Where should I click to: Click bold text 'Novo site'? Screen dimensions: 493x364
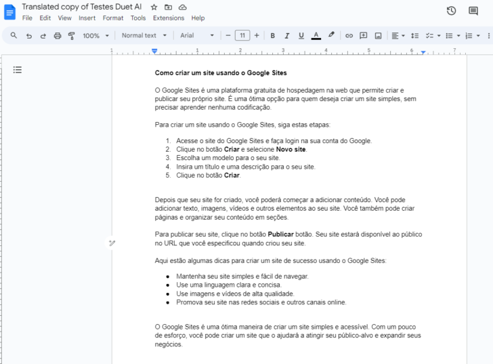click(291, 149)
